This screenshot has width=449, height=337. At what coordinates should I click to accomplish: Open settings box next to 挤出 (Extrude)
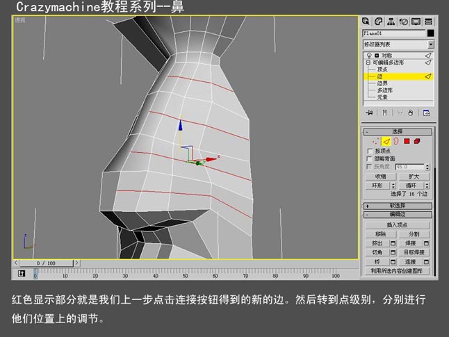(x=393, y=243)
